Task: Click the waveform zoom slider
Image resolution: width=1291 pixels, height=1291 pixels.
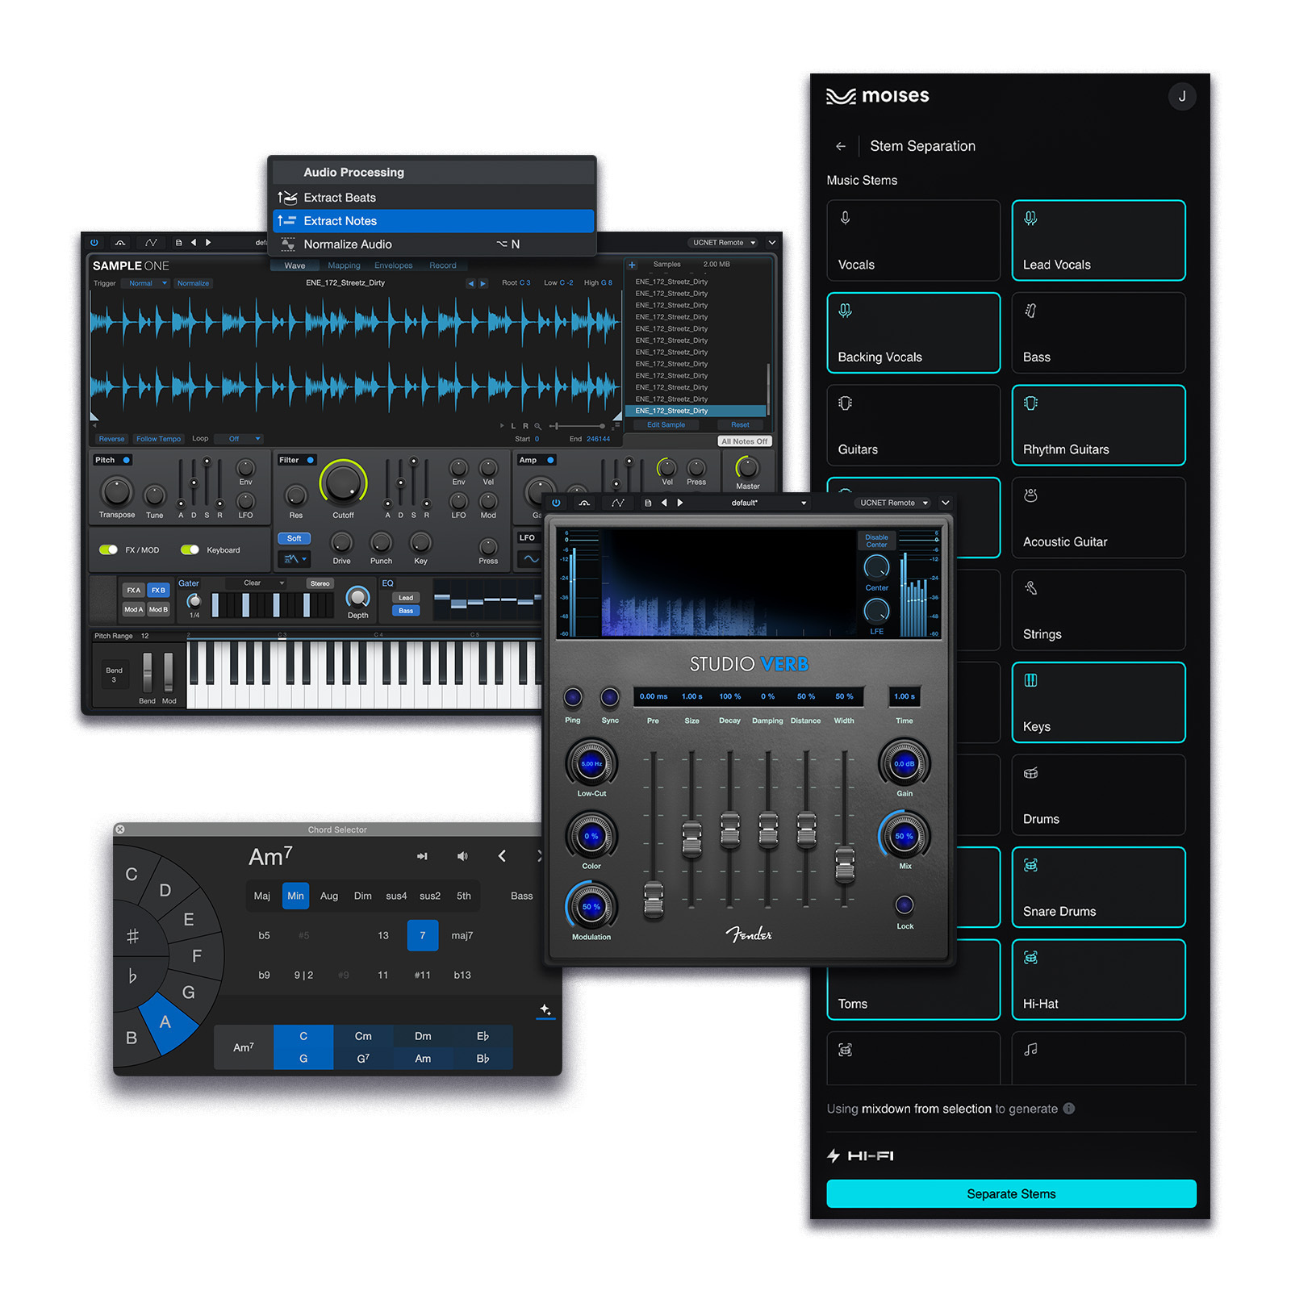Action: tap(578, 426)
